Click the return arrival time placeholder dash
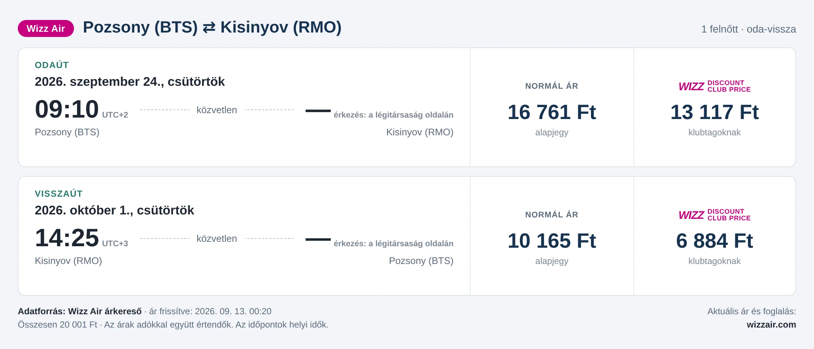Image resolution: width=814 pixels, height=349 pixels. pyautogui.click(x=318, y=239)
